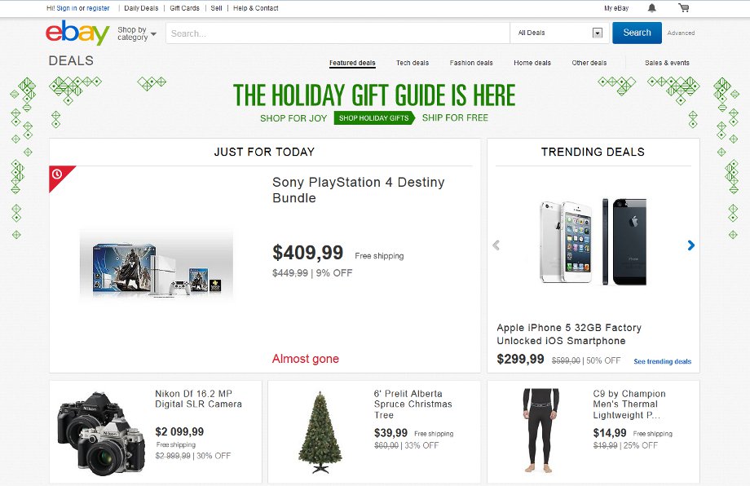
Task: Open the shopping cart icon
Action: click(683, 7)
